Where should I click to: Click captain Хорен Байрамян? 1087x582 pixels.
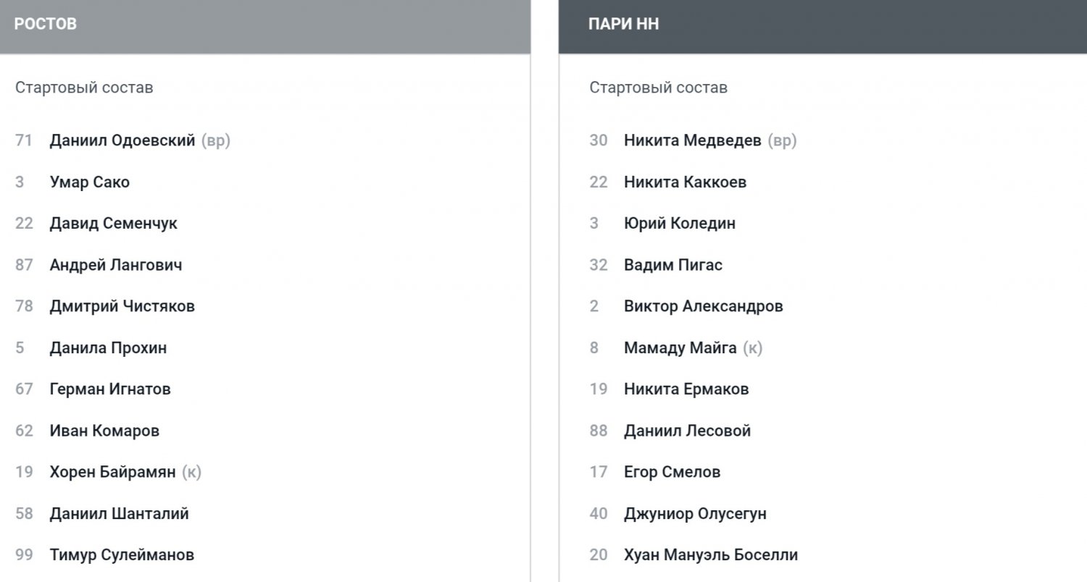click(112, 472)
